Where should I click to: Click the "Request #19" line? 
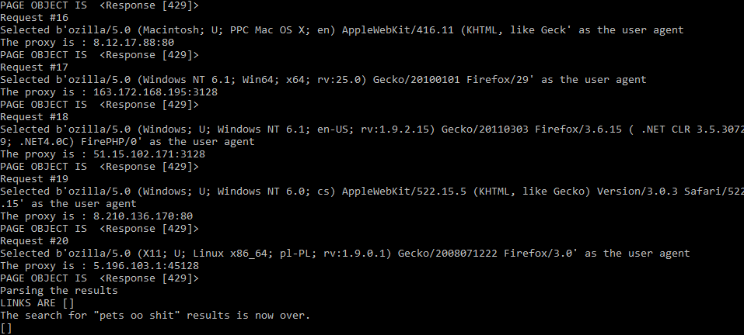(34, 179)
